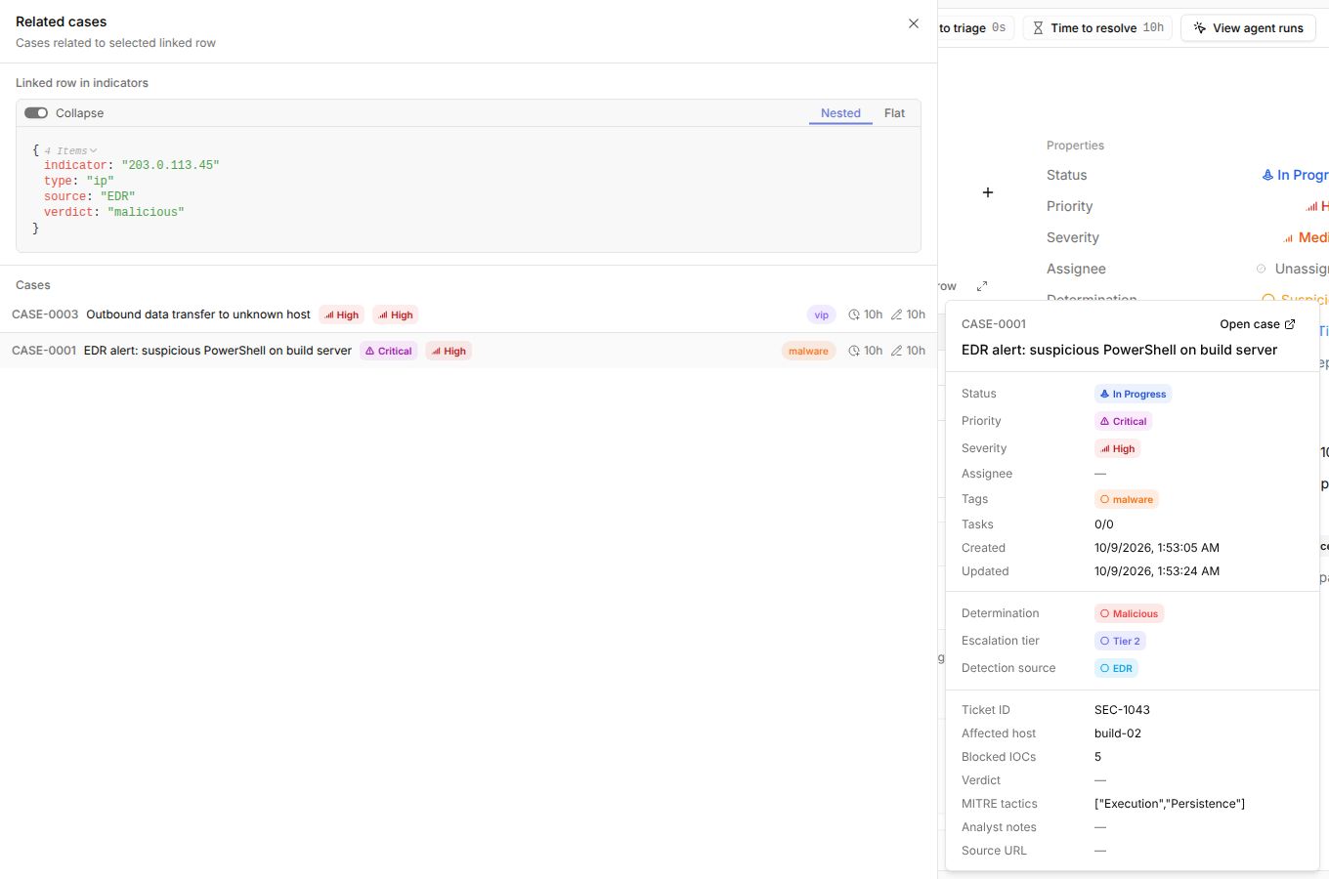Click the In Progress status badge in popup

(x=1133, y=394)
